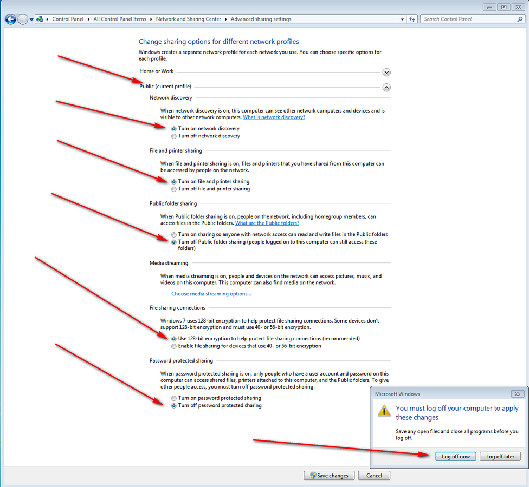Image resolution: width=529 pixels, height=487 pixels.
Task: Minimize the Control Panel window
Action: pos(489,7)
